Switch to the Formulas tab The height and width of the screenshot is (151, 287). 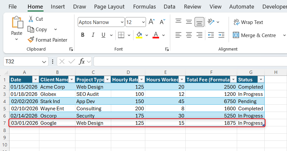[144, 7]
